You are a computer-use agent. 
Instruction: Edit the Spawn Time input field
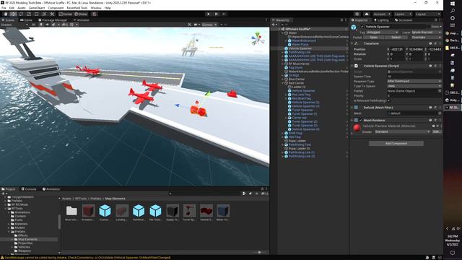[414, 77]
